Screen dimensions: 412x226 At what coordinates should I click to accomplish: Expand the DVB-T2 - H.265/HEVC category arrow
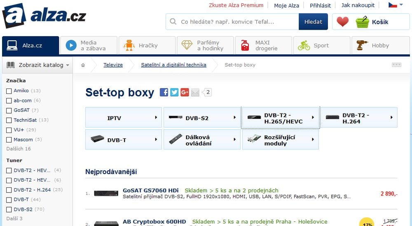[x=313, y=117]
